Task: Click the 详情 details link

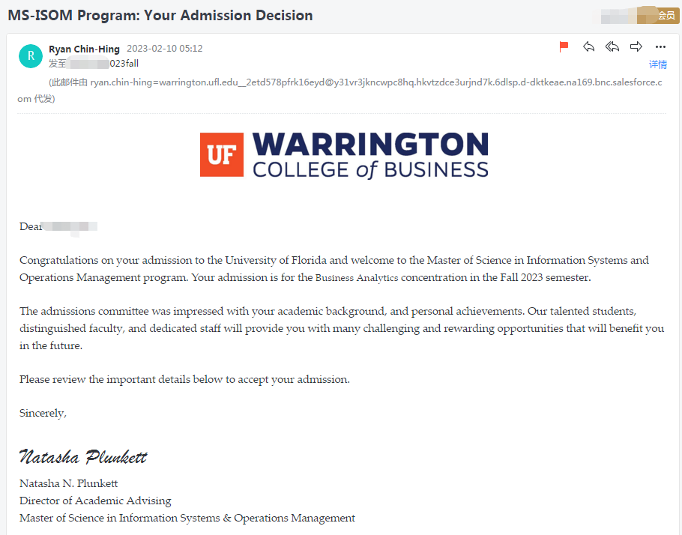Action: point(658,64)
